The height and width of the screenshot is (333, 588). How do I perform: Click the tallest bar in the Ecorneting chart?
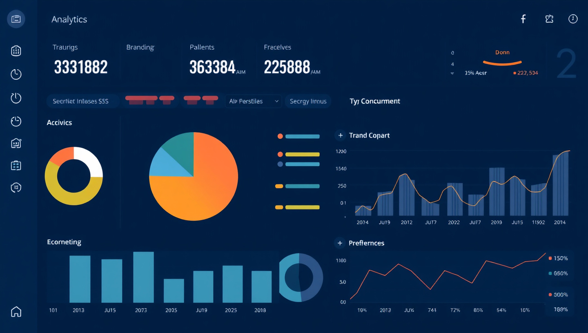144,277
